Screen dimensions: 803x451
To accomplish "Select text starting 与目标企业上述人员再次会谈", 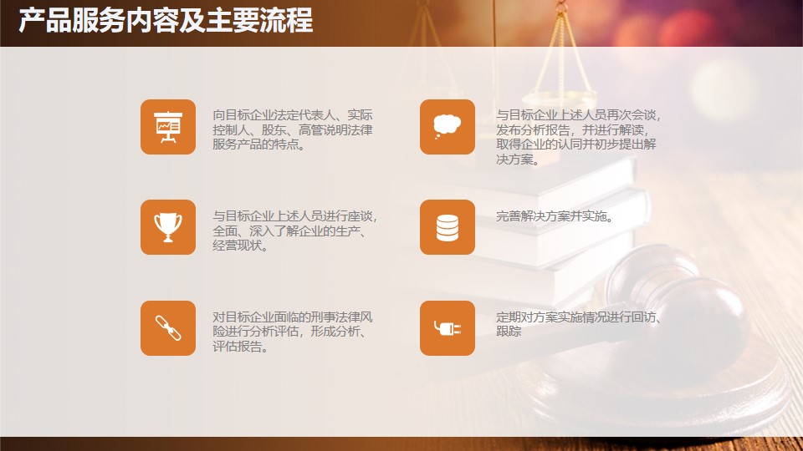I will (579, 137).
